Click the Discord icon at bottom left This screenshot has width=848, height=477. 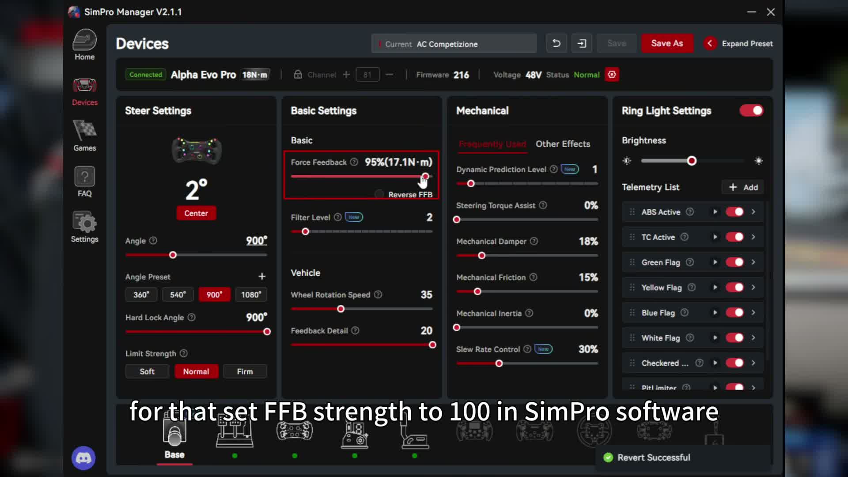pyautogui.click(x=83, y=458)
